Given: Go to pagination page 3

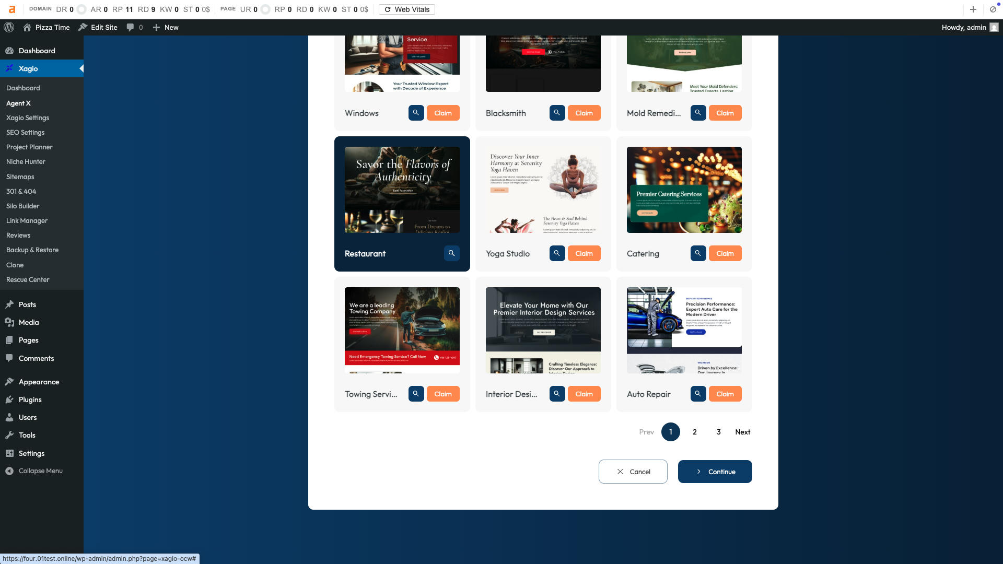Looking at the screenshot, I should click(x=718, y=432).
